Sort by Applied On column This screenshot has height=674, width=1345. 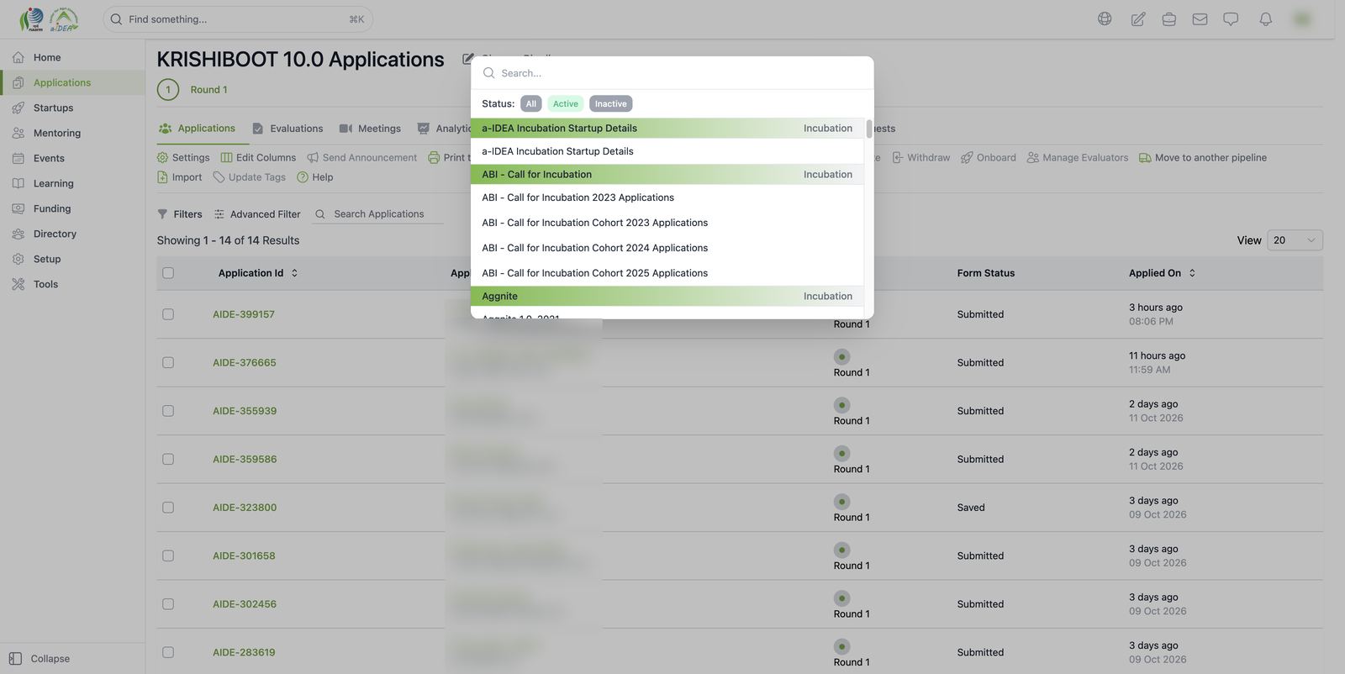pyautogui.click(x=1162, y=273)
